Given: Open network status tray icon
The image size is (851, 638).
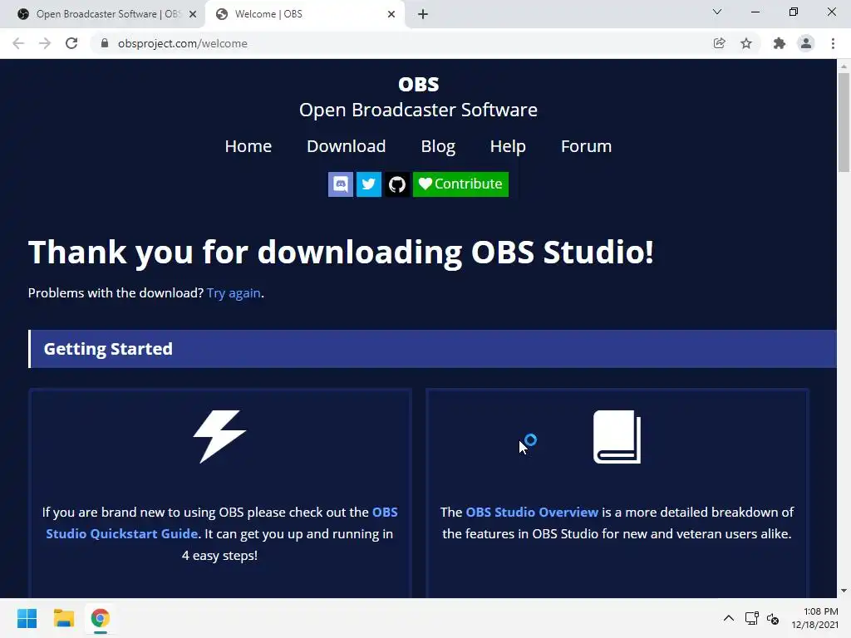Looking at the screenshot, I should click(x=751, y=618).
